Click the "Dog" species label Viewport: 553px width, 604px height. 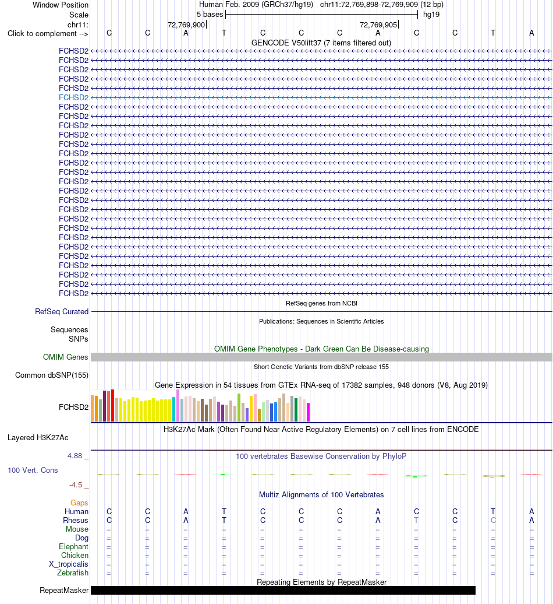(x=81, y=538)
